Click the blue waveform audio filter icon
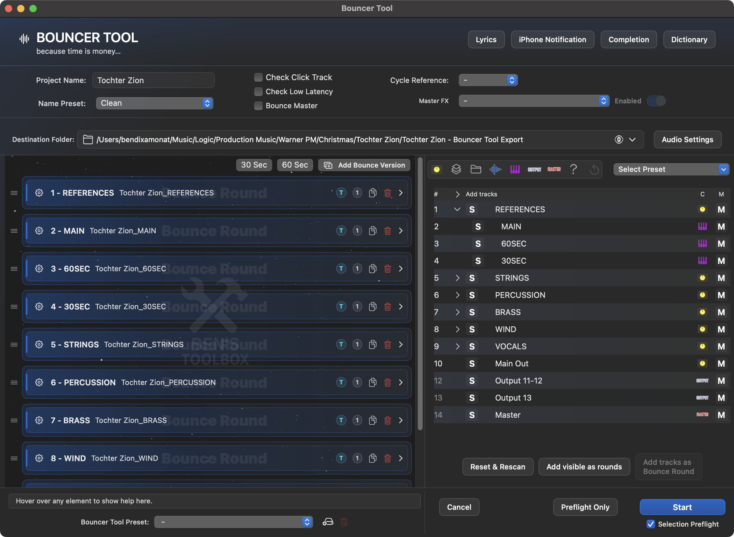 [x=495, y=169]
